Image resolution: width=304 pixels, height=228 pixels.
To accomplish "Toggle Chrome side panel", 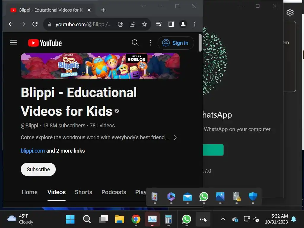I will (x=171, y=24).
